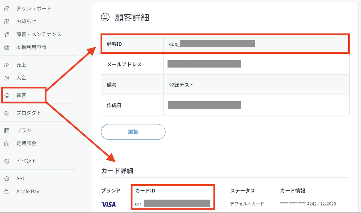Click the smiley 顧客 sidebar icon
The width and height of the screenshot is (361, 213).
(7, 95)
